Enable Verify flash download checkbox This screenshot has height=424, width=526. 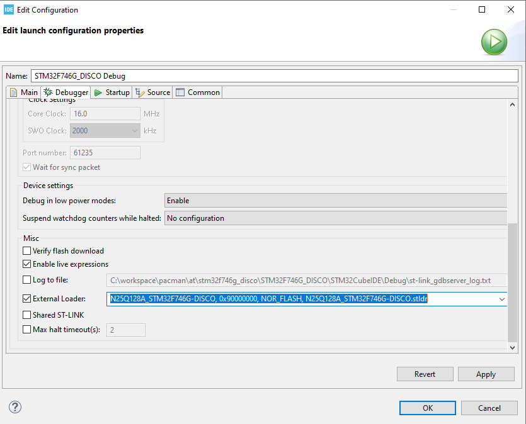click(x=27, y=251)
